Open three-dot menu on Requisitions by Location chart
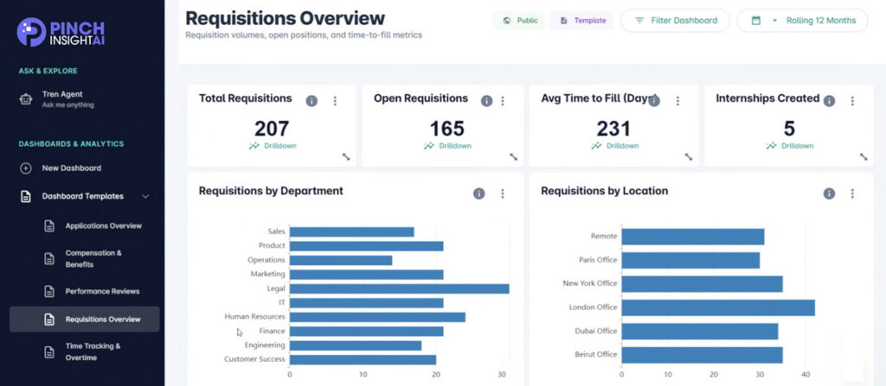886x386 pixels. [x=852, y=193]
